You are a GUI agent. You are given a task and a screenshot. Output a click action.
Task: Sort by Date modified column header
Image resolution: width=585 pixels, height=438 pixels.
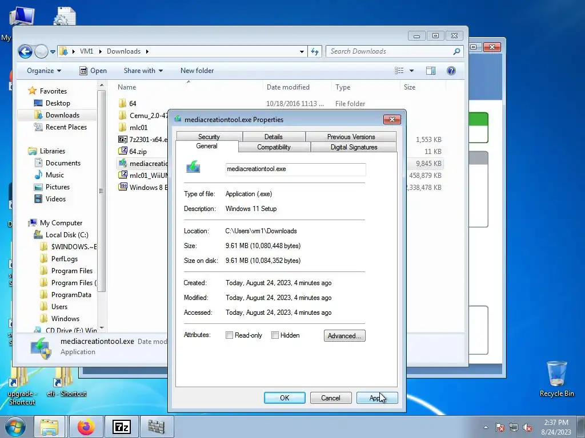point(288,87)
